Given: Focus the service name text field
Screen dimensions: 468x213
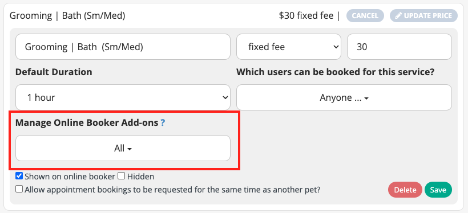Looking at the screenshot, I should 123,47.
